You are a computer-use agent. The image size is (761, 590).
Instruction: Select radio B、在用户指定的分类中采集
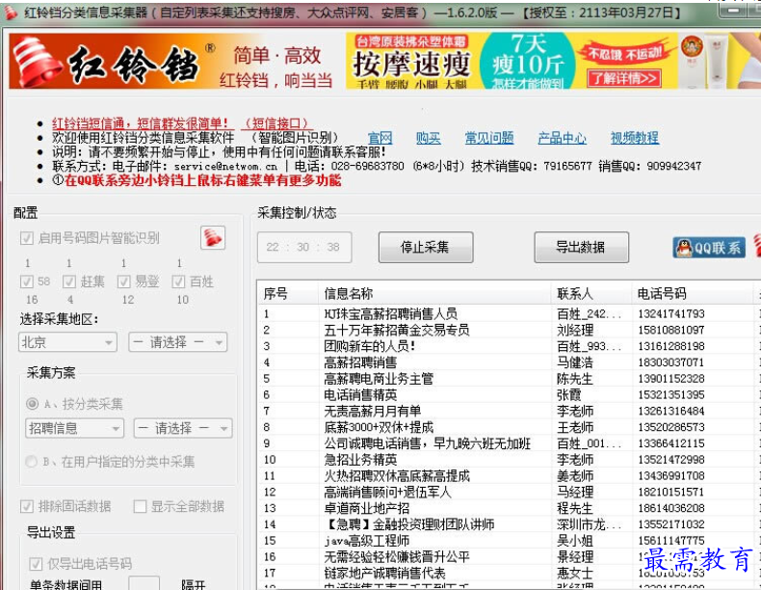point(32,462)
